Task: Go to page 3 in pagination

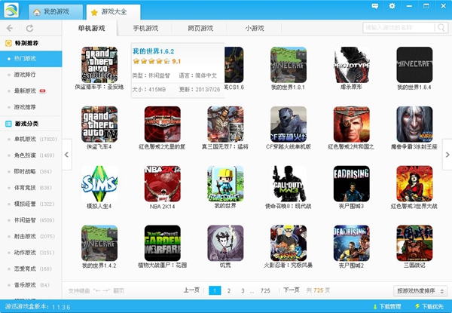Action: click(243, 290)
